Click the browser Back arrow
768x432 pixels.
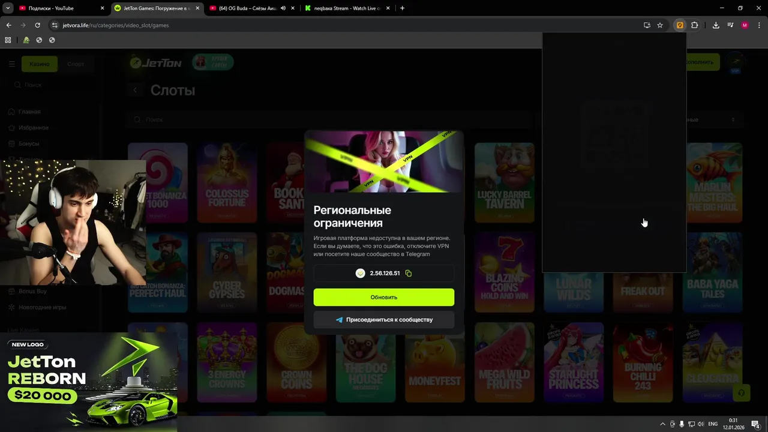click(8, 25)
